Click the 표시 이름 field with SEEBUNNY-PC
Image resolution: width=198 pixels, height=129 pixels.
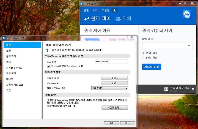click(x=111, y=61)
